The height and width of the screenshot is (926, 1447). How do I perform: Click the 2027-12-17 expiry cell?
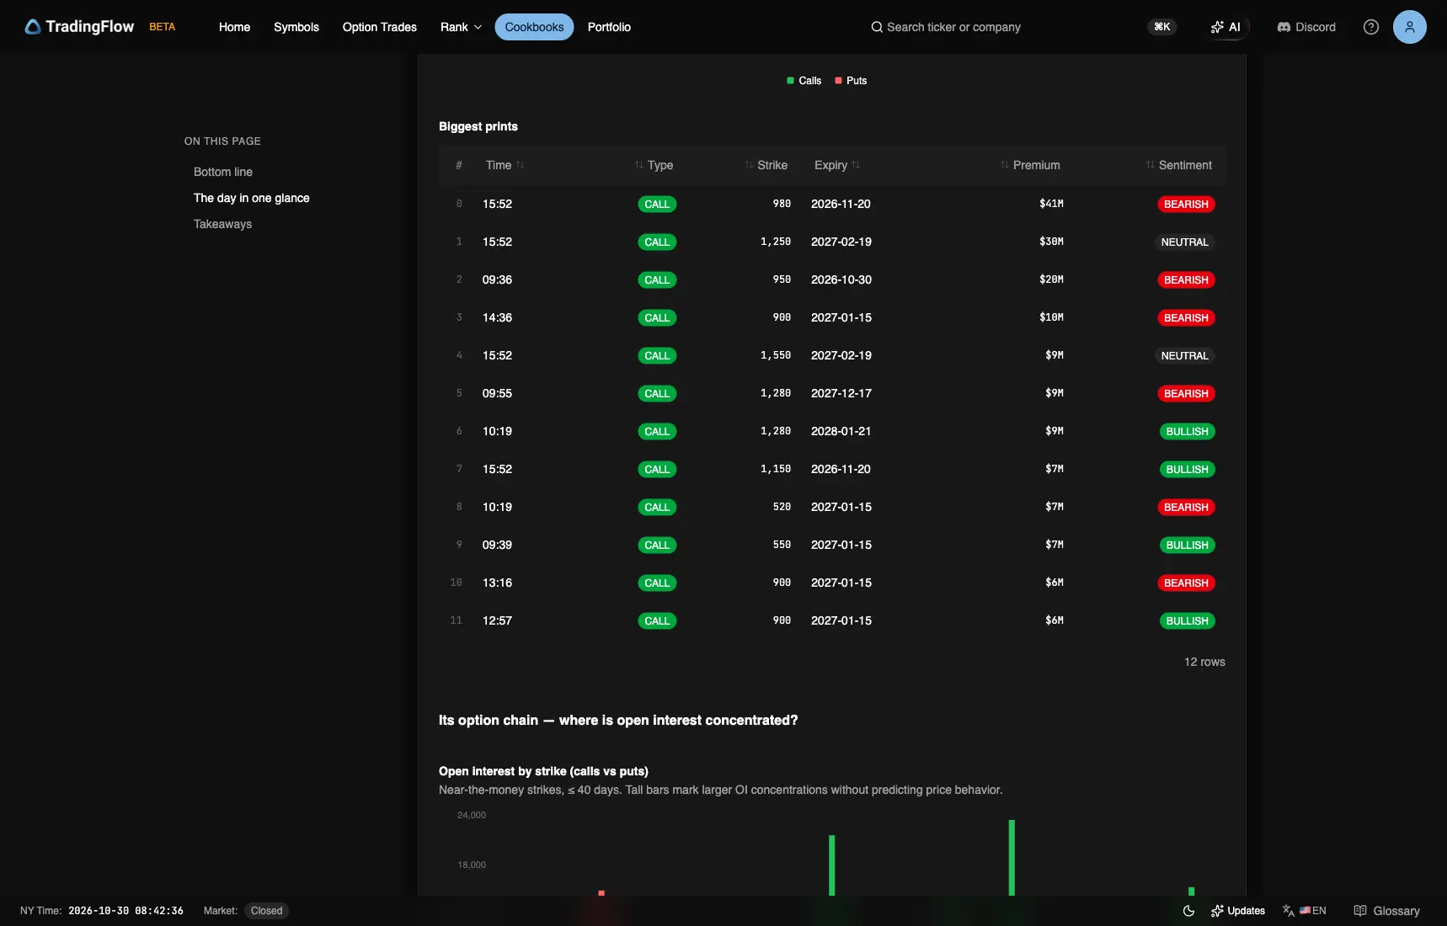(841, 393)
